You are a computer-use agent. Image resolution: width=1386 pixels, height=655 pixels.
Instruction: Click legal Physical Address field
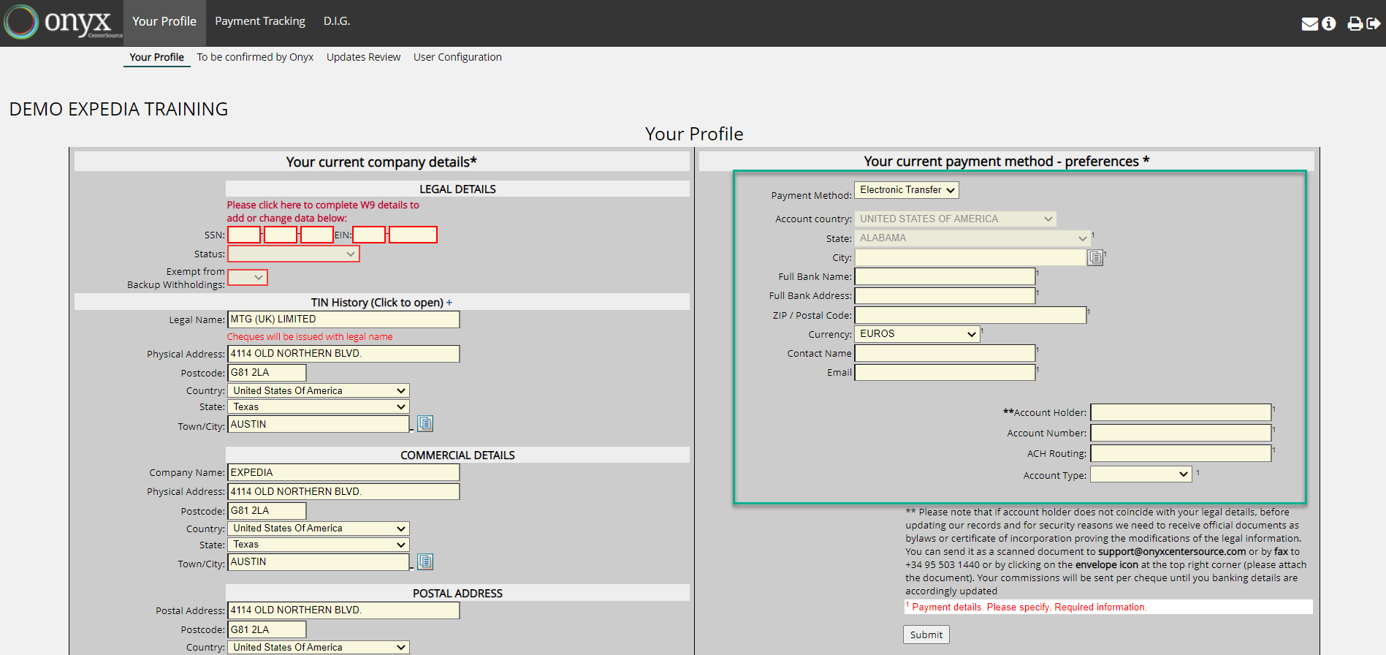pos(343,354)
